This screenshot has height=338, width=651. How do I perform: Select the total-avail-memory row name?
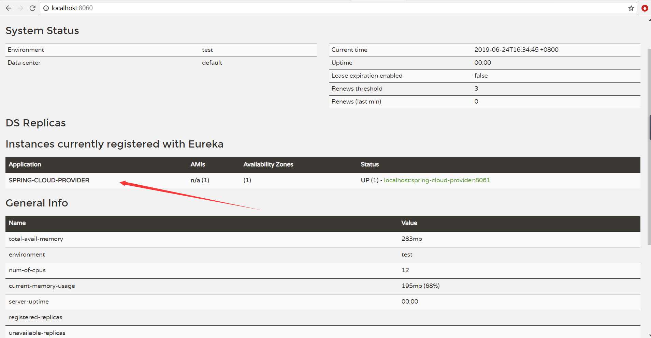(x=36, y=239)
